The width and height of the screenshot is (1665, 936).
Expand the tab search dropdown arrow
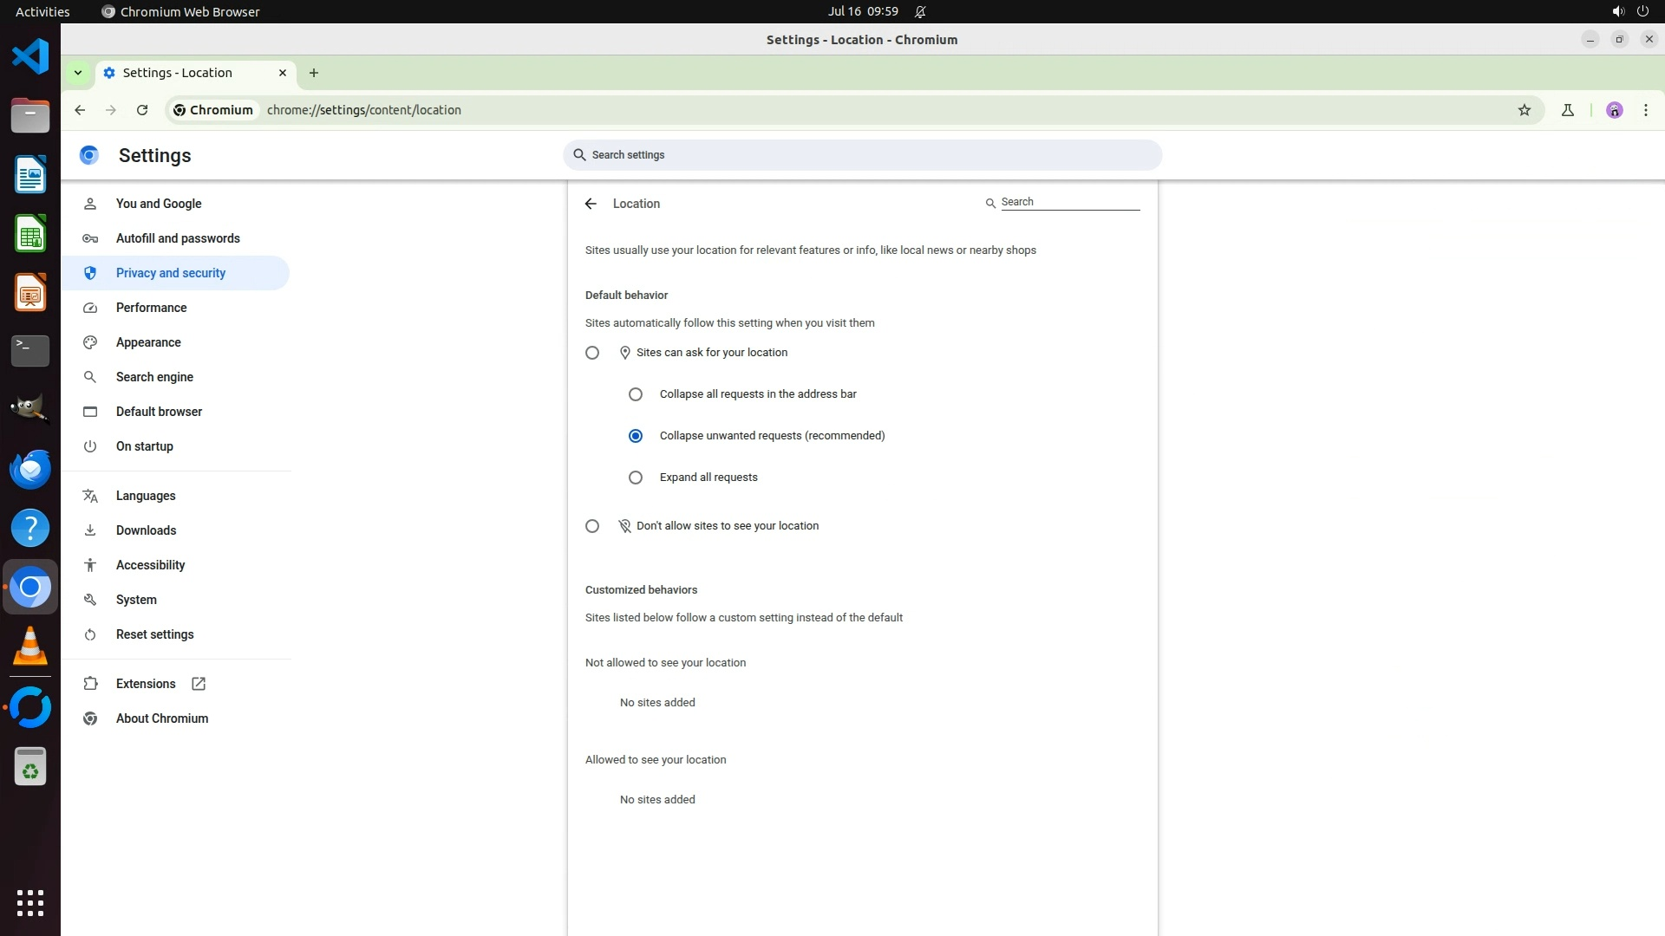(78, 73)
